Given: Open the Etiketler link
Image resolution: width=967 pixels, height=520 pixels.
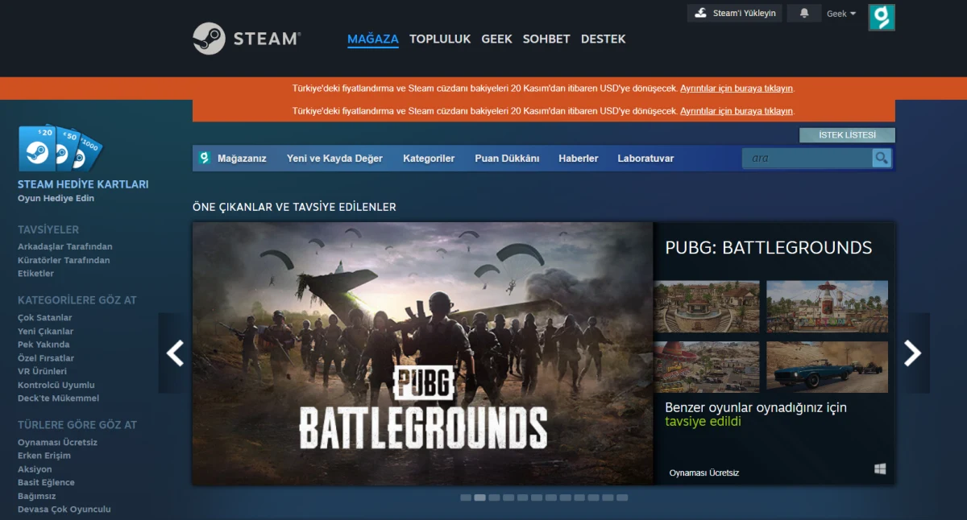Looking at the screenshot, I should [x=35, y=274].
